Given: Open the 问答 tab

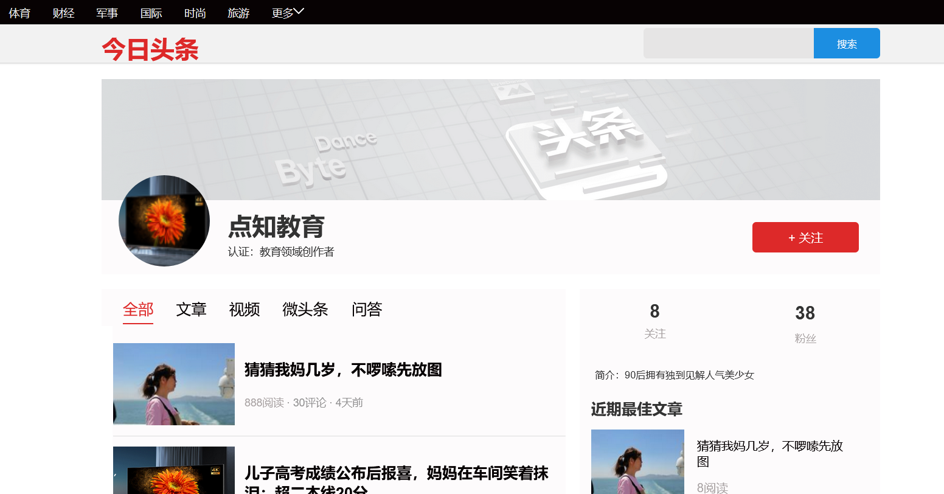Looking at the screenshot, I should coord(367,310).
